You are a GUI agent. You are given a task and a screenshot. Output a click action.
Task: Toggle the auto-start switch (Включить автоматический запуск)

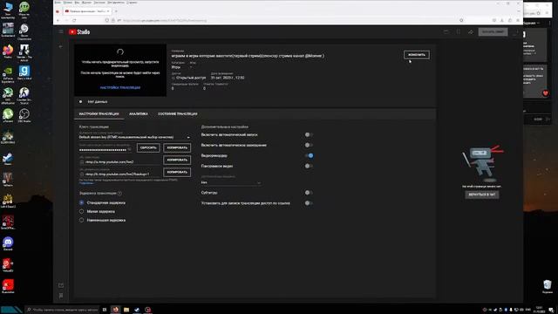(309, 134)
